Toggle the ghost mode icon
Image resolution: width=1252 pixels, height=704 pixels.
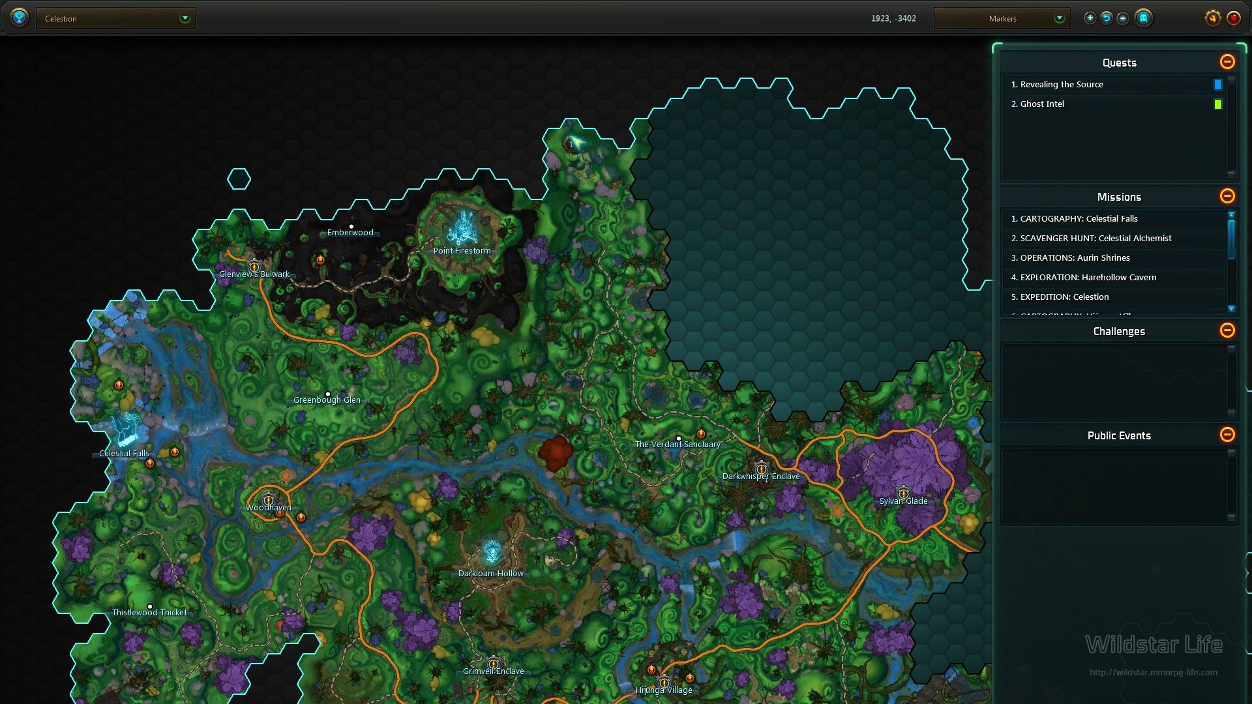(1143, 18)
